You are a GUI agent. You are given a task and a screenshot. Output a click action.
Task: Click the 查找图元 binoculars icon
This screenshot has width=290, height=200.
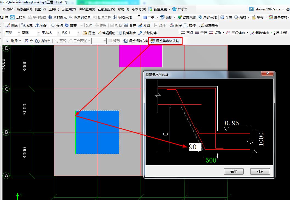50,17
